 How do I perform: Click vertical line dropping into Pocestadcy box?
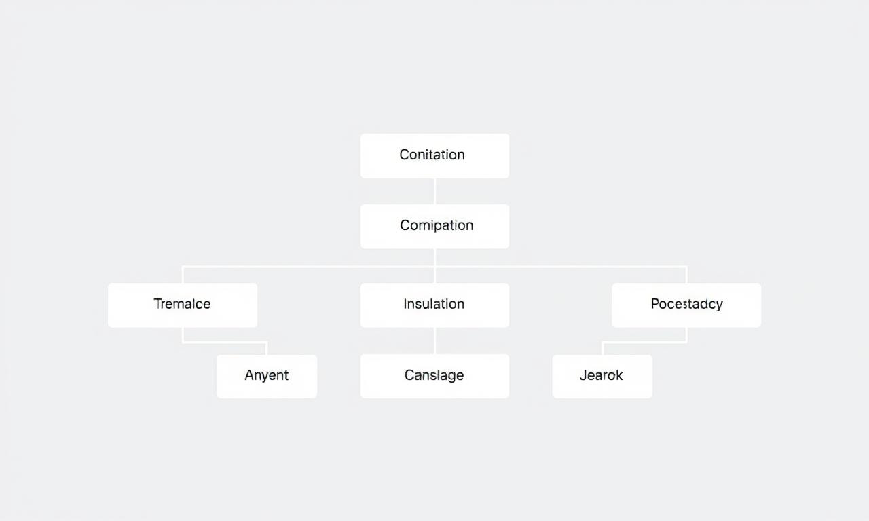coord(686,275)
